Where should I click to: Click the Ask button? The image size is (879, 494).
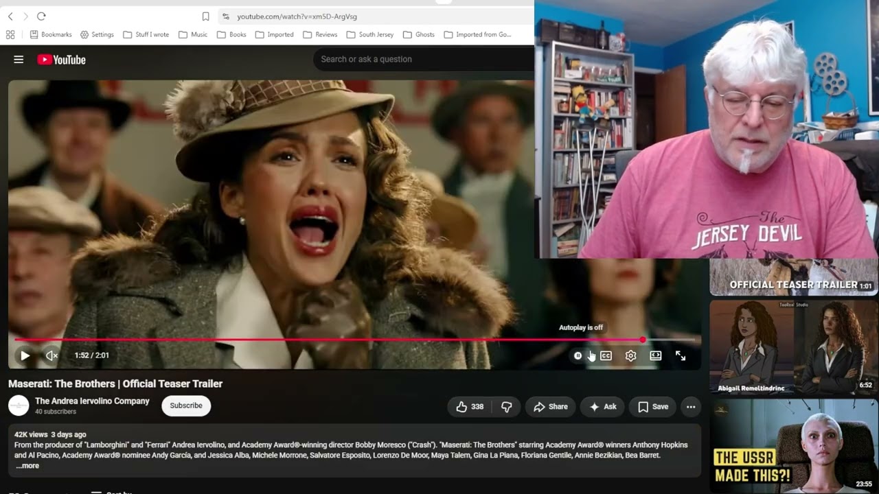pyautogui.click(x=603, y=406)
